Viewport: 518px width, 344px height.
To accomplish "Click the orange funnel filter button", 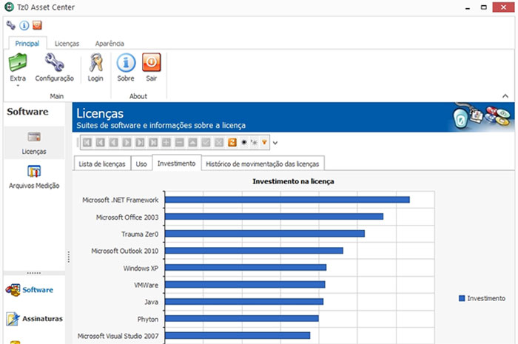I will (264, 143).
